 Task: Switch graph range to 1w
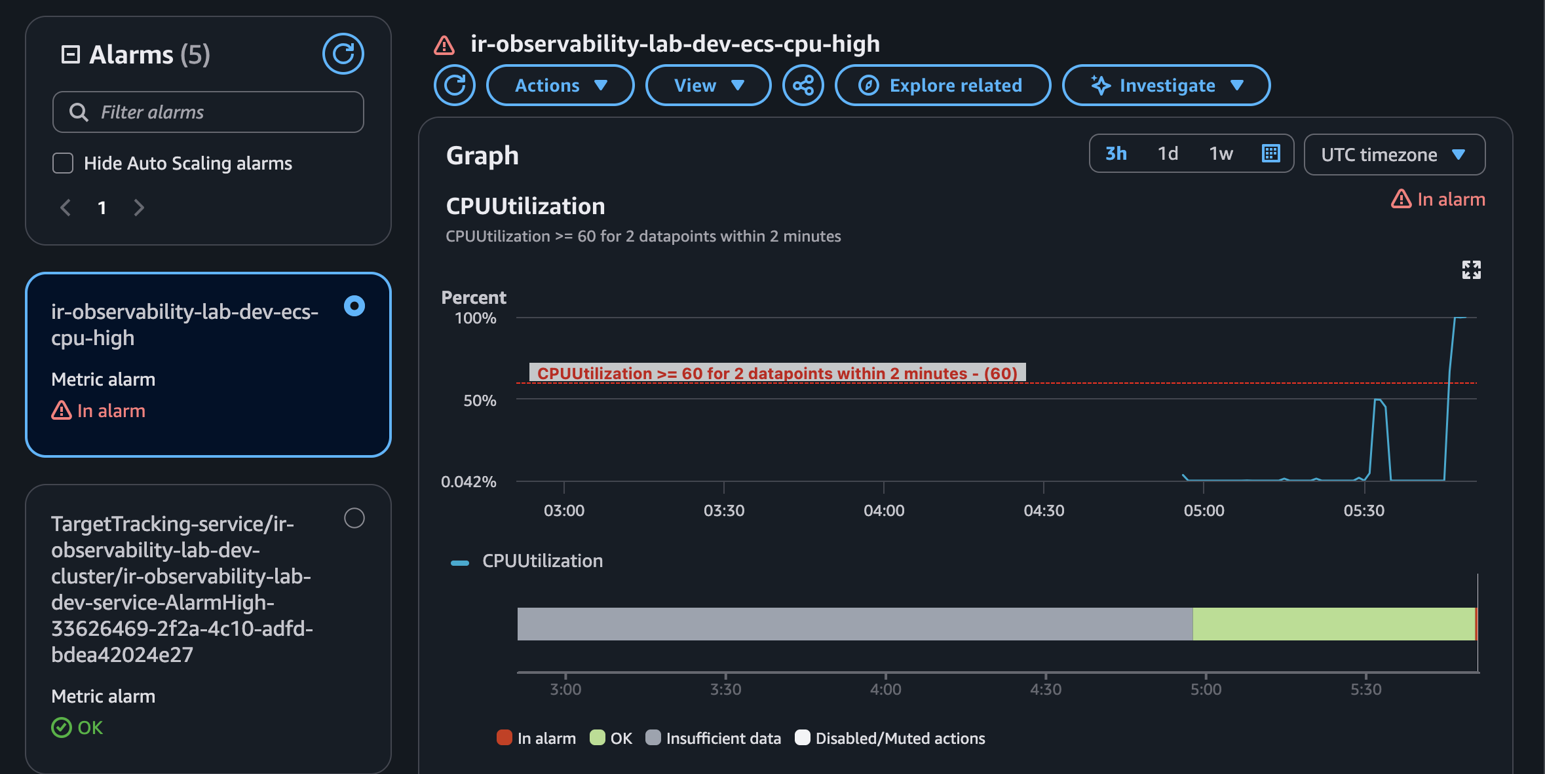(1221, 153)
